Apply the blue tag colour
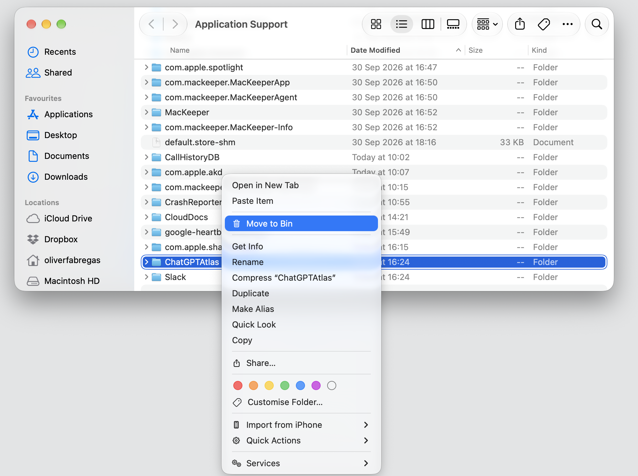 click(x=300, y=385)
